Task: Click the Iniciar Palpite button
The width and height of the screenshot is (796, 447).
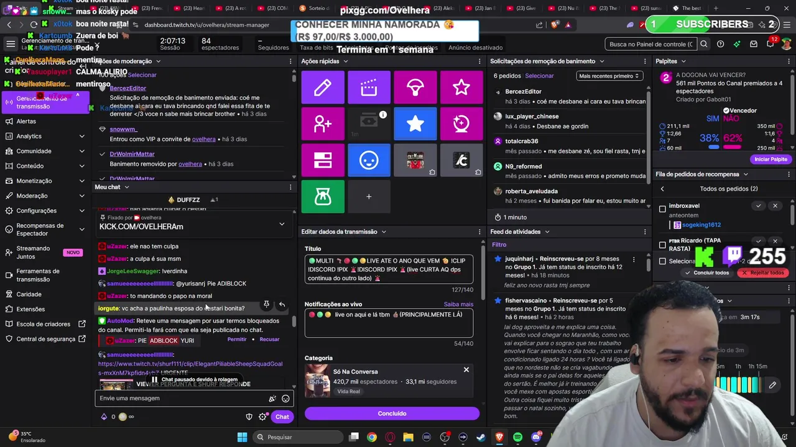Action: click(771, 160)
